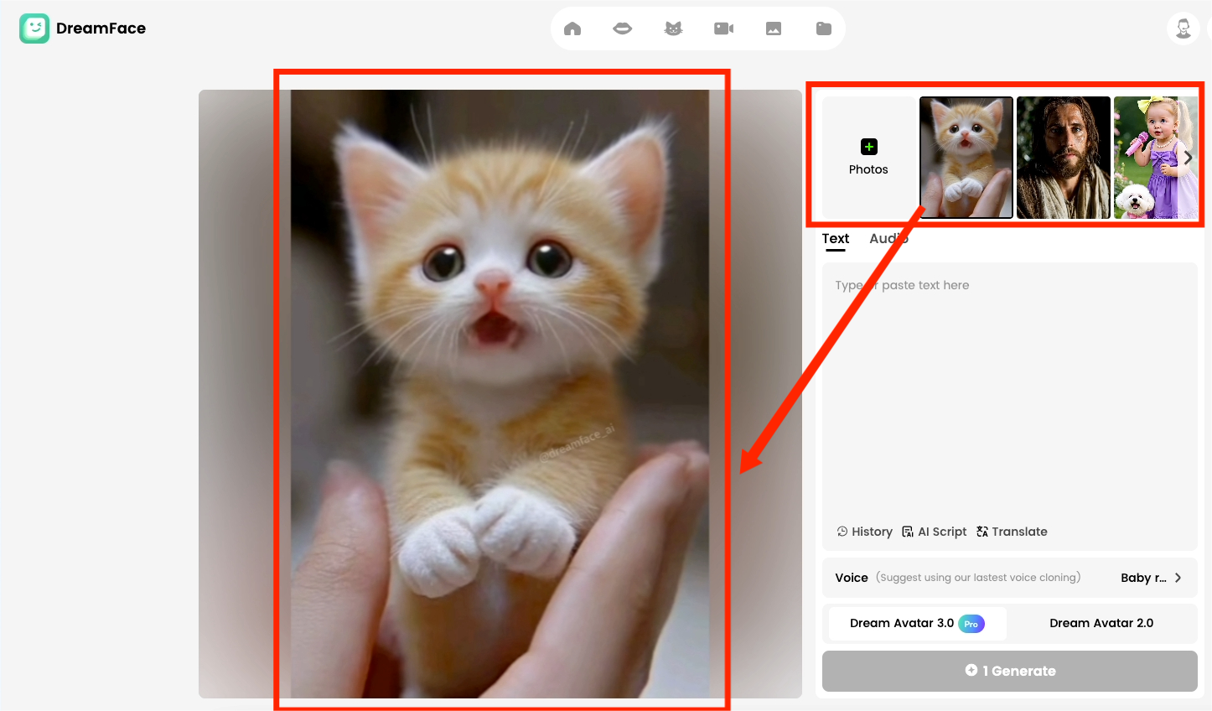Screen dimensions: 1212x711
Task: Expand the Voice selection row
Action: 1009,578
